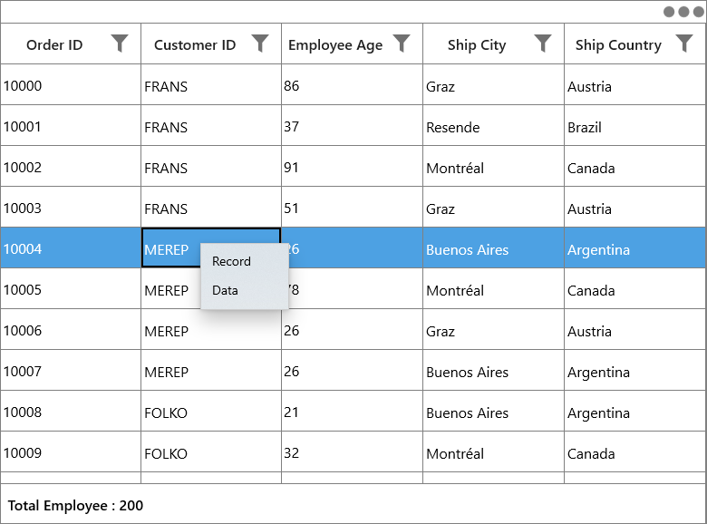Choose Data from the context menu

(x=245, y=290)
